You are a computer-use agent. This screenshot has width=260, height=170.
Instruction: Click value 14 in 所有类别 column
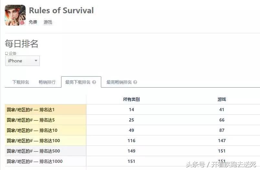click(131, 110)
